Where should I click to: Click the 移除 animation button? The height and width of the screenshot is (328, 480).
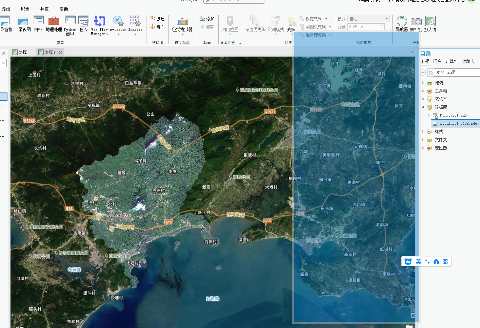[207, 27]
